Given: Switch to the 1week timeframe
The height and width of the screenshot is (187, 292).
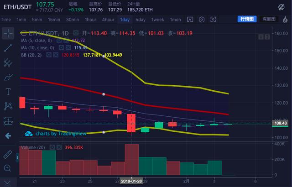Looking at the screenshot, I should pos(157,20).
